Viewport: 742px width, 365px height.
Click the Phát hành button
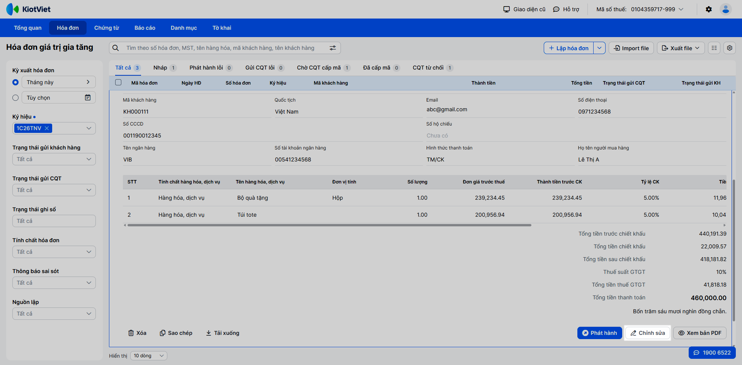click(600, 333)
